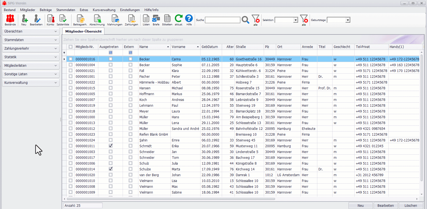Check the Extern box for Peter Fischer
427x209 pixels.
tap(130, 76)
